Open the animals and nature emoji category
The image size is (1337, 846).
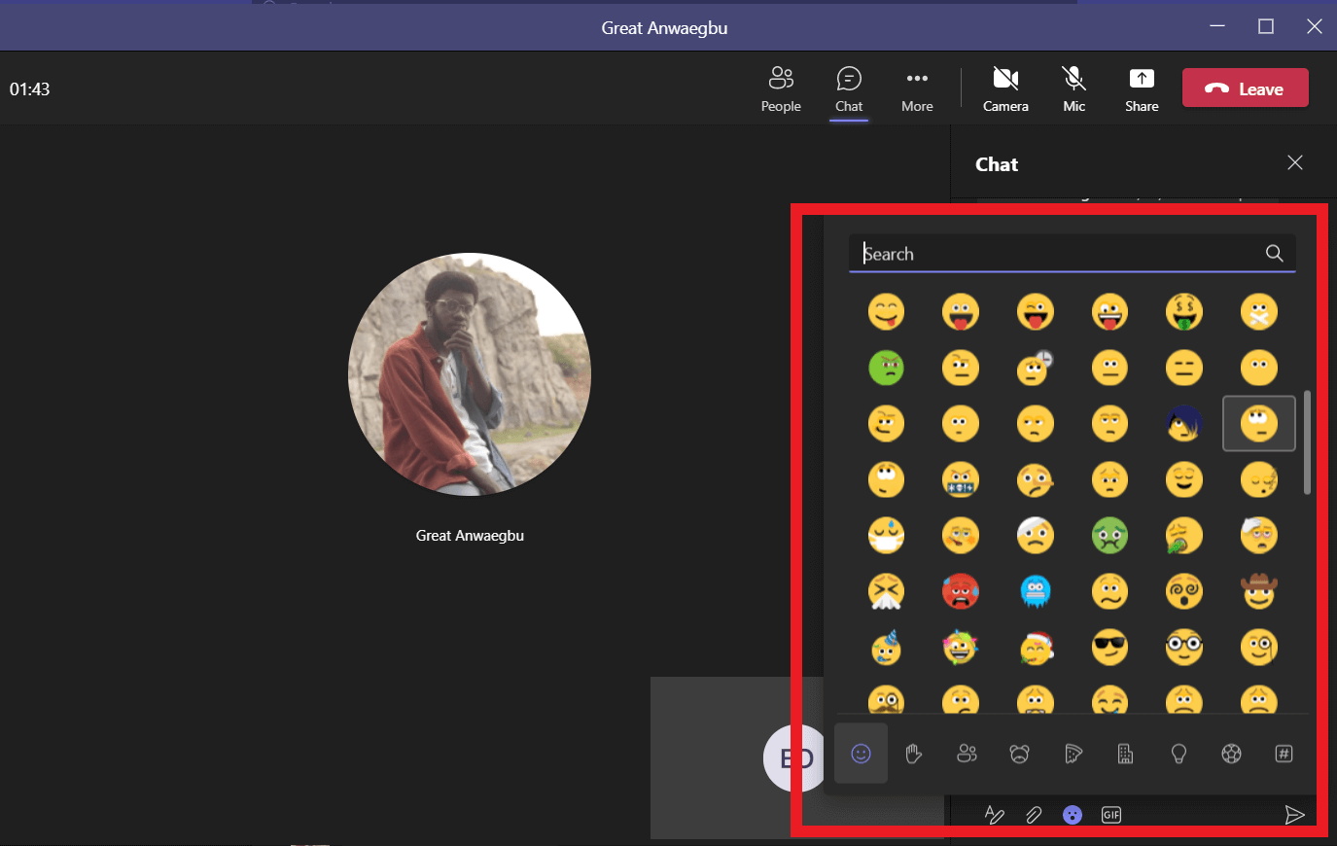(x=1019, y=754)
